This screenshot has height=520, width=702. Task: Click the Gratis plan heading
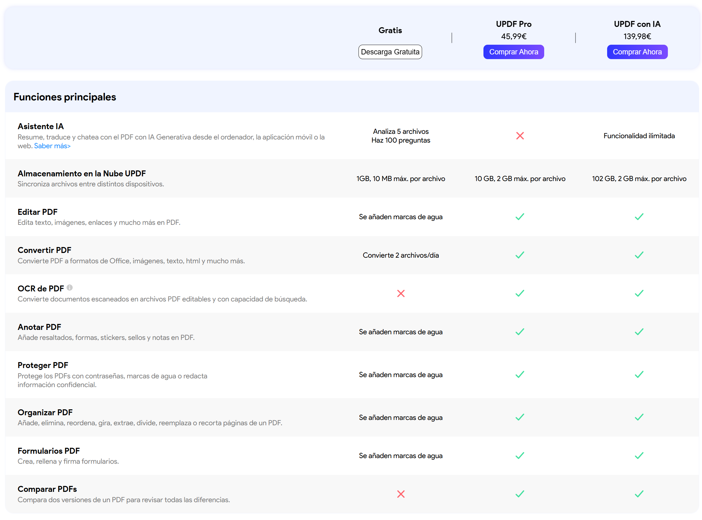pos(390,30)
